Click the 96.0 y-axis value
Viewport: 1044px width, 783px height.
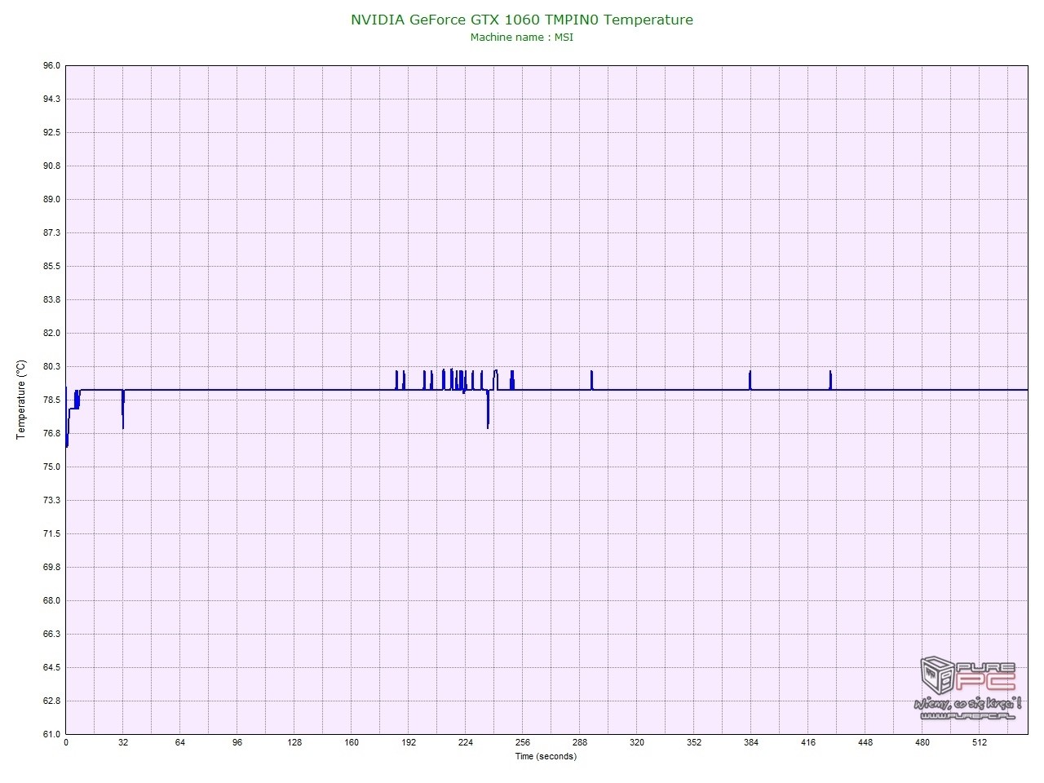(51, 65)
